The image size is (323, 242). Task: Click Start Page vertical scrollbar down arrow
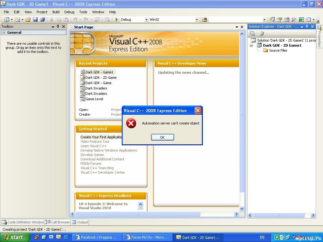(242, 209)
